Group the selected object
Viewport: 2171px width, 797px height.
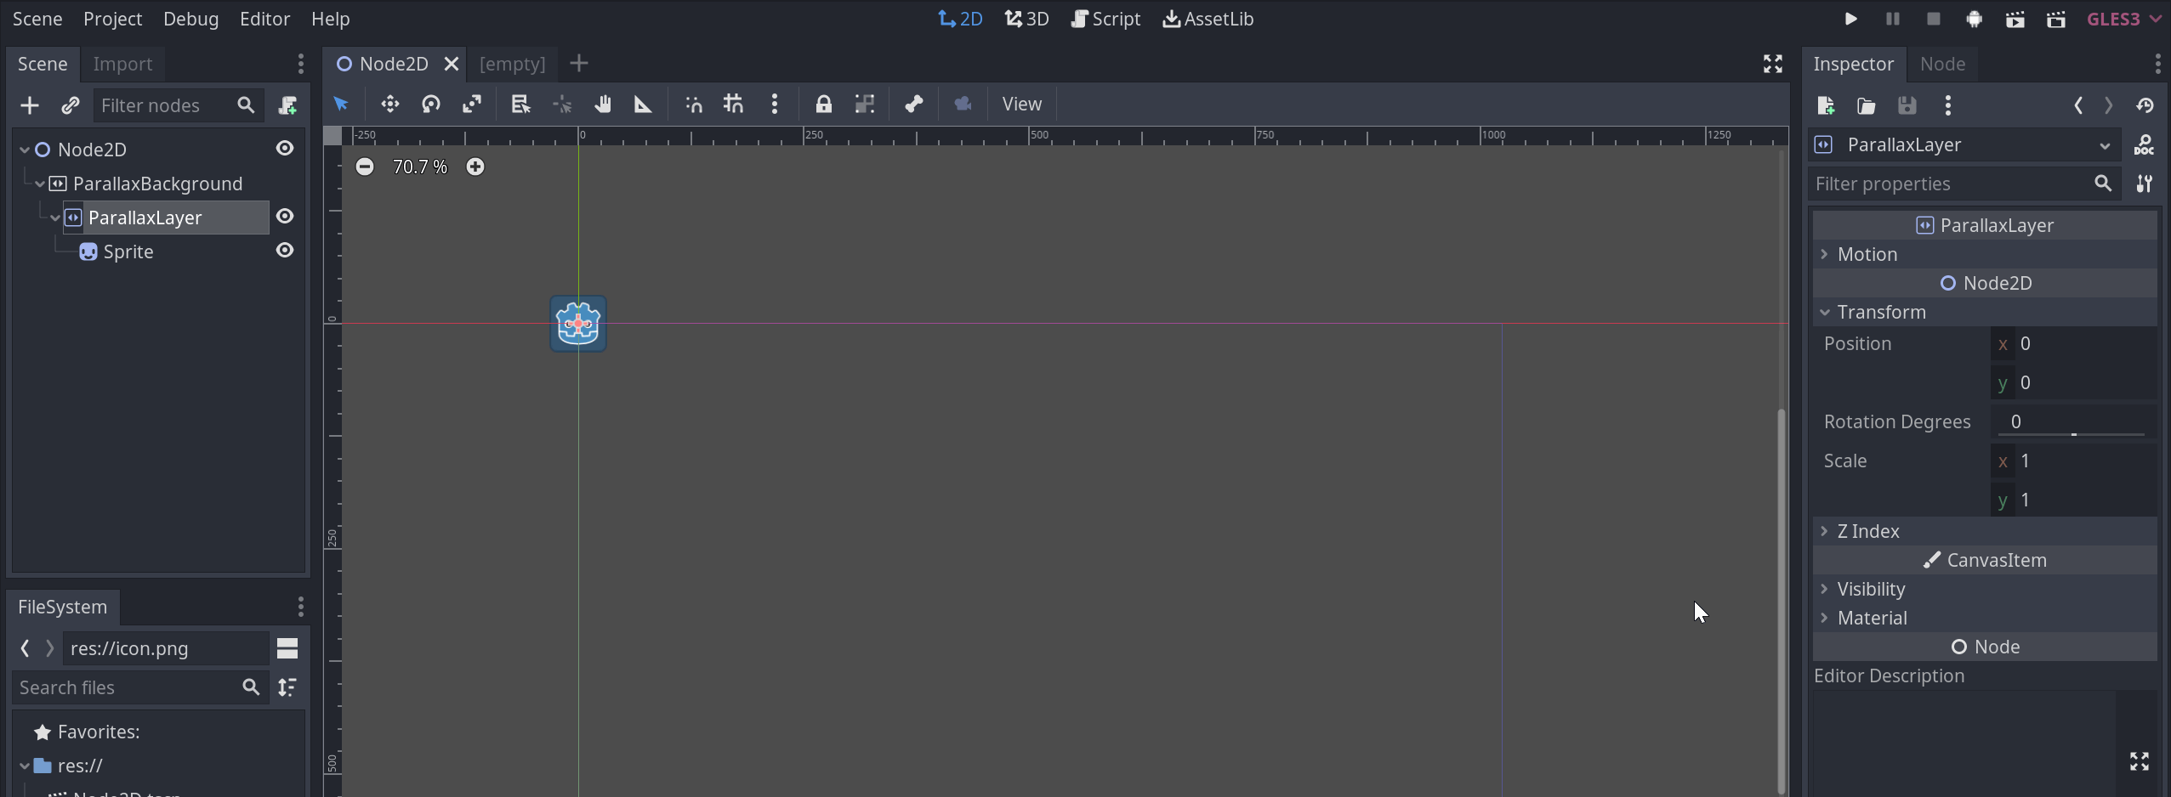point(864,104)
